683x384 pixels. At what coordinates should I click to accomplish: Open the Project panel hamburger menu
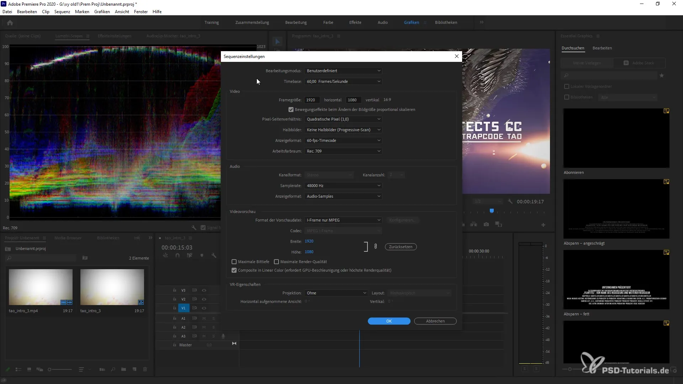tap(44, 238)
